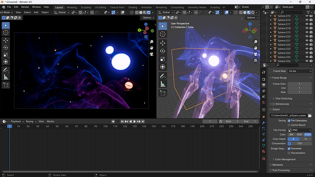Open the World properties tab
The width and height of the screenshot is (315, 177).
[x=264, y=102]
